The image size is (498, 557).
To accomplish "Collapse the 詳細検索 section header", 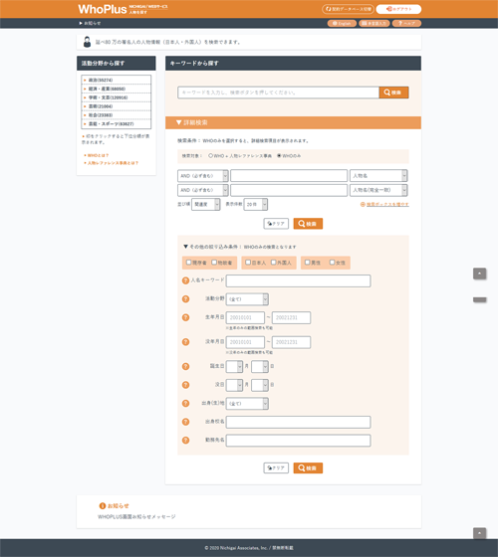I will point(293,122).
